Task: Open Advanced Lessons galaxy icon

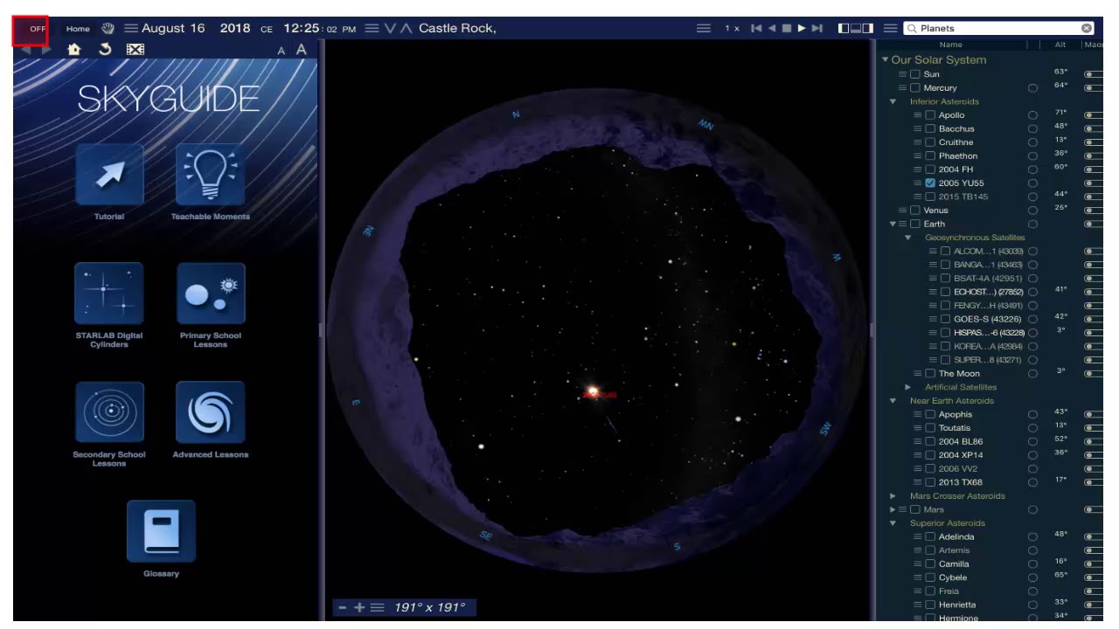Action: coord(211,412)
